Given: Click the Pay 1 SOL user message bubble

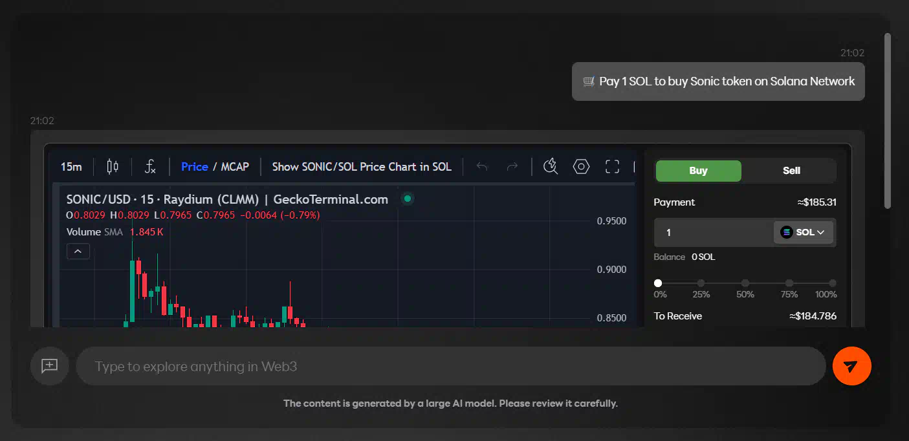Looking at the screenshot, I should [x=718, y=81].
